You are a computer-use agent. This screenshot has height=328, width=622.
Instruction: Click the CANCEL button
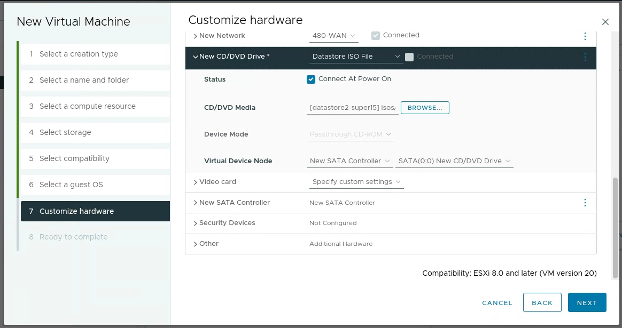point(497,303)
